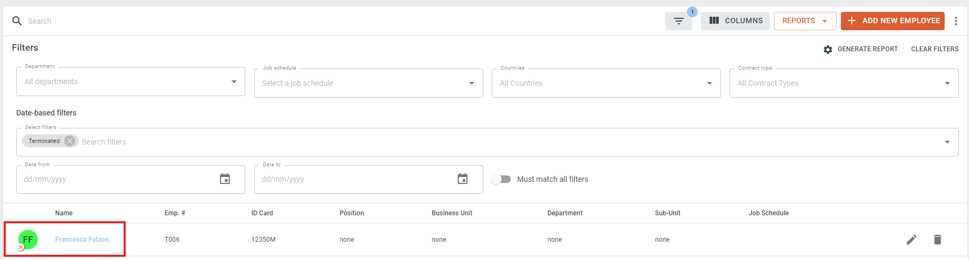Image resolution: width=969 pixels, height=259 pixels.
Task: Open the Contract type dropdown
Action: point(844,83)
